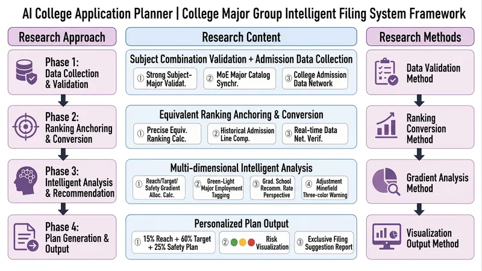Click the monitor dashboard Visualization Output icon
482x271 pixels.
(x=386, y=236)
